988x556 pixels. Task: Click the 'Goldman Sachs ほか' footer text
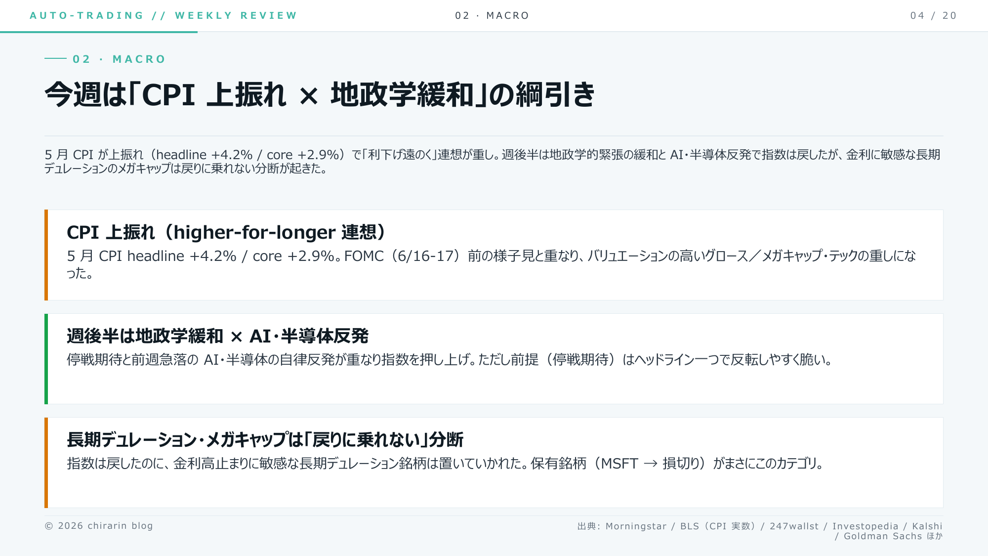(893, 536)
